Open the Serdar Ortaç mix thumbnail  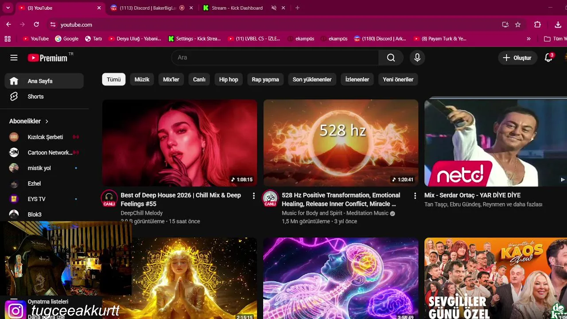pyautogui.click(x=496, y=143)
